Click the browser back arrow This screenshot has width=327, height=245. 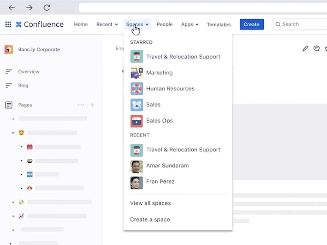point(12,7)
